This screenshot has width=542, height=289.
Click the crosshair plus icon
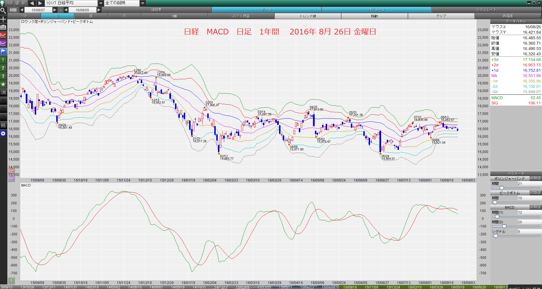point(3,19)
